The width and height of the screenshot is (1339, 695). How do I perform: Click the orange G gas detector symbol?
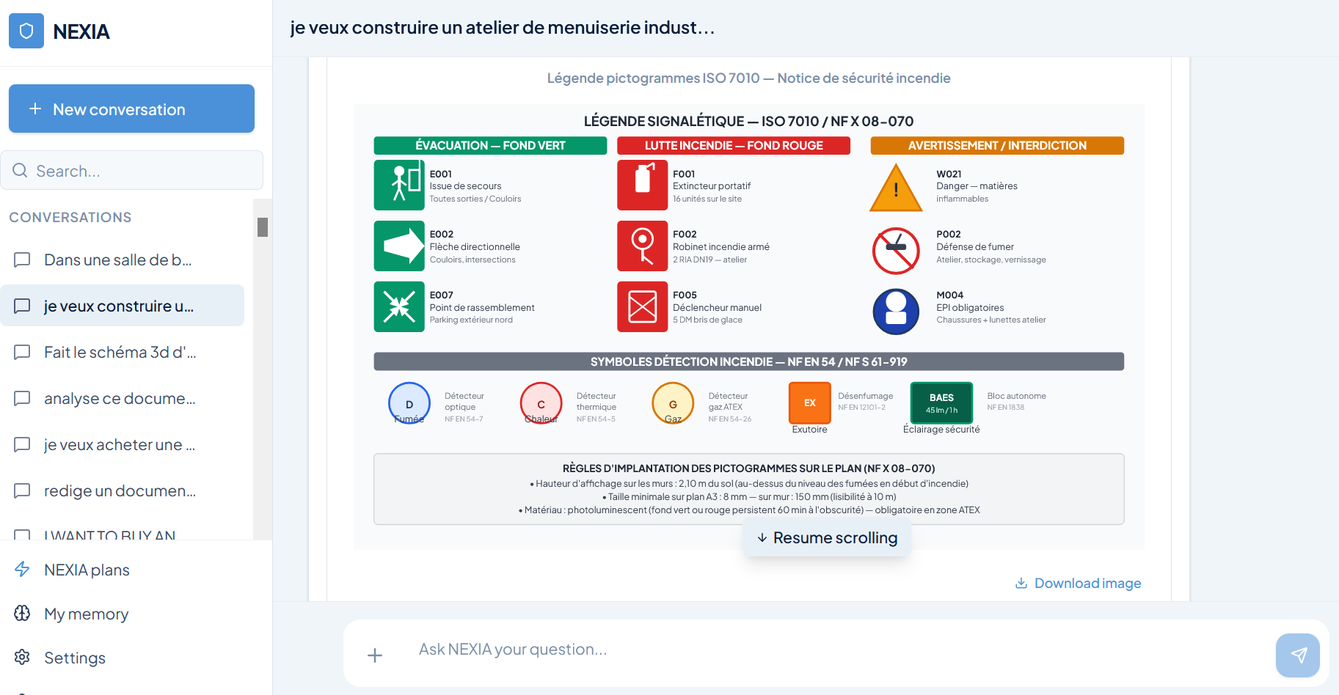point(673,403)
